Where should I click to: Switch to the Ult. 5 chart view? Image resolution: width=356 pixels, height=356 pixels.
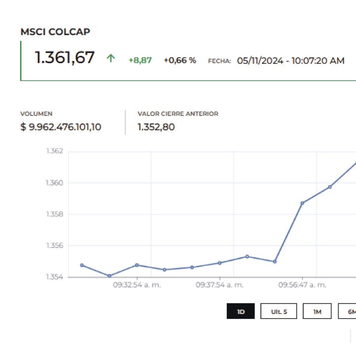[x=278, y=311]
